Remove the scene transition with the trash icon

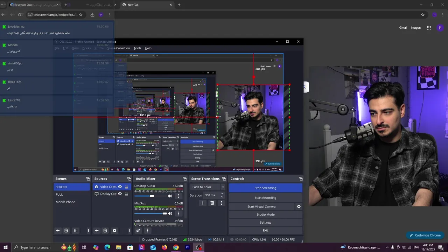coord(212,203)
